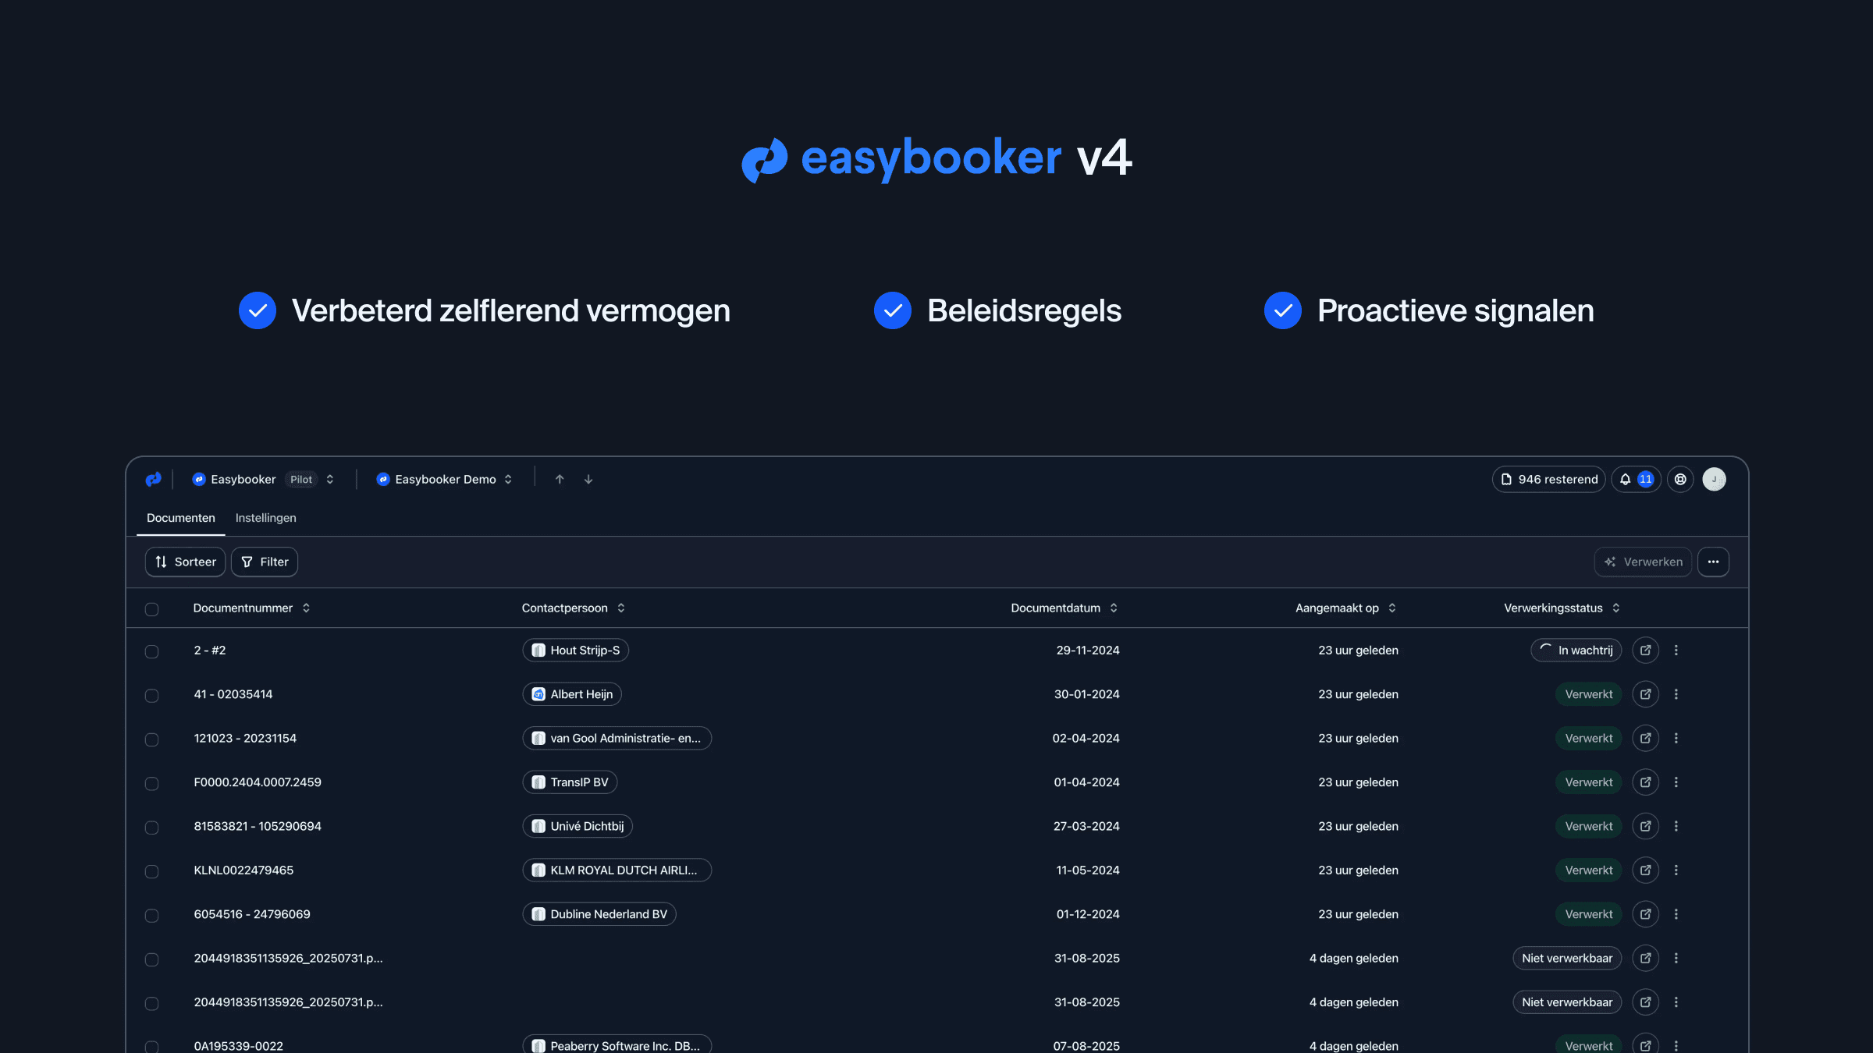This screenshot has width=1873, height=1053.
Task: Expand the Easybooker Pilot workspace switcher
Action: click(x=329, y=479)
